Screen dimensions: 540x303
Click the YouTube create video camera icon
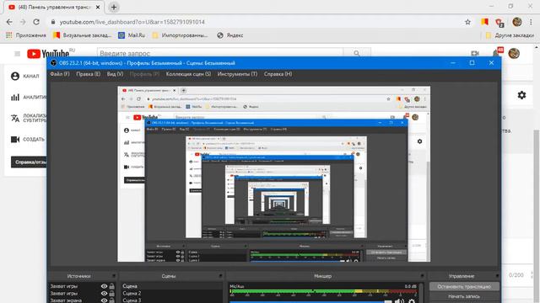click(x=475, y=53)
